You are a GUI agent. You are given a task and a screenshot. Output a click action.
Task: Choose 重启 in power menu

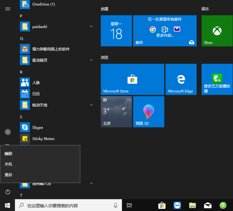pyautogui.click(x=8, y=175)
